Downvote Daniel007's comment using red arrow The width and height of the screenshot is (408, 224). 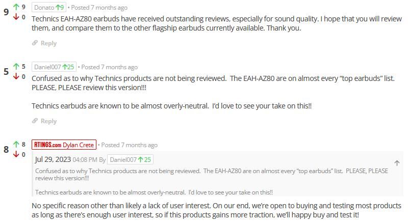click(x=16, y=76)
